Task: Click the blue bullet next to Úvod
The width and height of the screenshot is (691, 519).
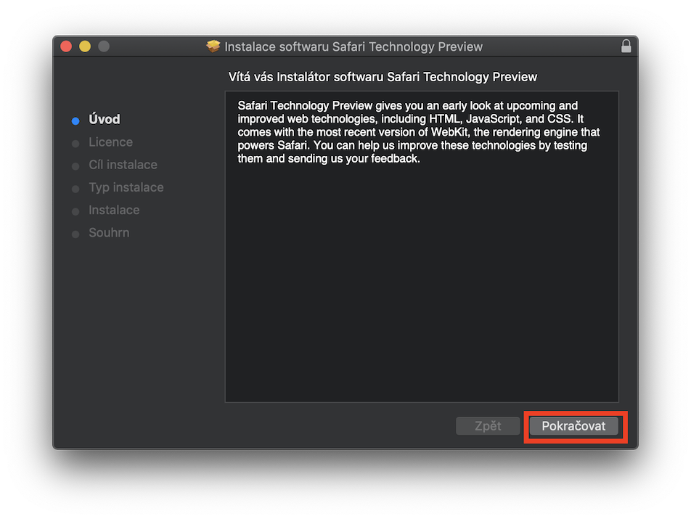Action: [x=75, y=120]
